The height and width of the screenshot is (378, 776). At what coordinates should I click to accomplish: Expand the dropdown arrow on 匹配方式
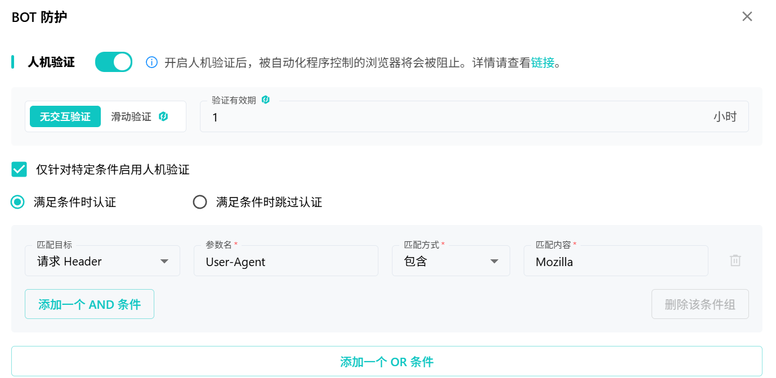(x=494, y=261)
